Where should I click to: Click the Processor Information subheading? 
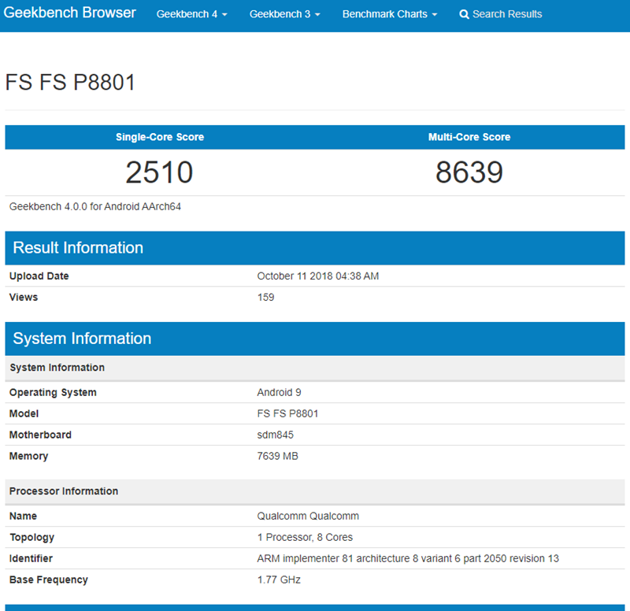64,491
